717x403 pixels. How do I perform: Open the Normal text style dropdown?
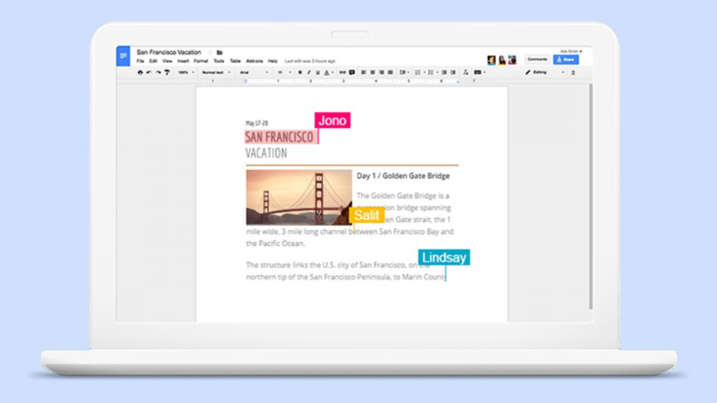[216, 73]
